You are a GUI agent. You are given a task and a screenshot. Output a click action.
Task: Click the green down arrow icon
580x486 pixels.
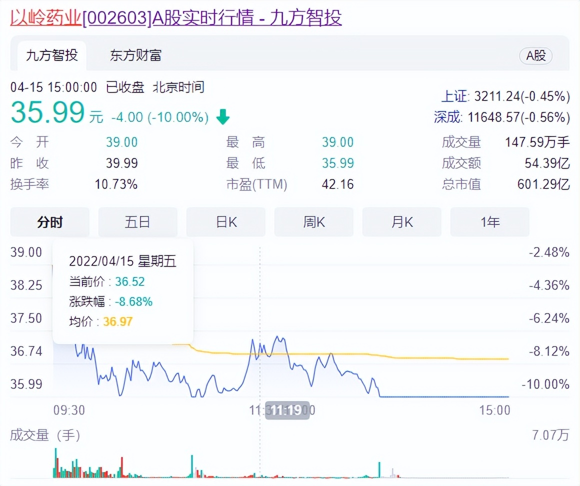[x=223, y=117]
